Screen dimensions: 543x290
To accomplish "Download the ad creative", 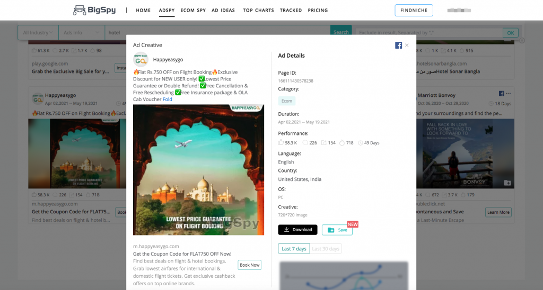I will (x=297, y=230).
